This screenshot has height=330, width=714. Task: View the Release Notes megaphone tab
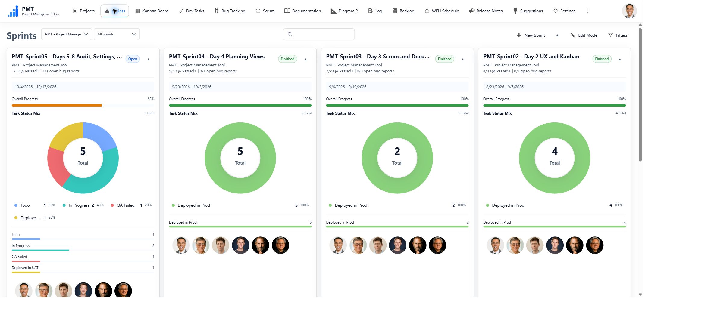click(486, 11)
